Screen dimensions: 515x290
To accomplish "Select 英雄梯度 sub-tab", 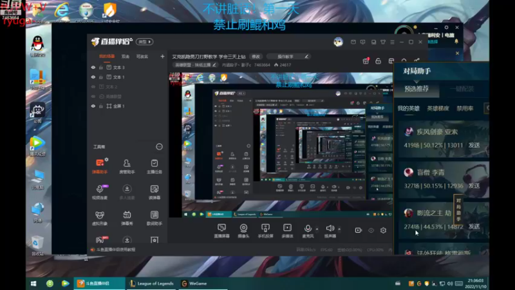I will [x=438, y=108].
